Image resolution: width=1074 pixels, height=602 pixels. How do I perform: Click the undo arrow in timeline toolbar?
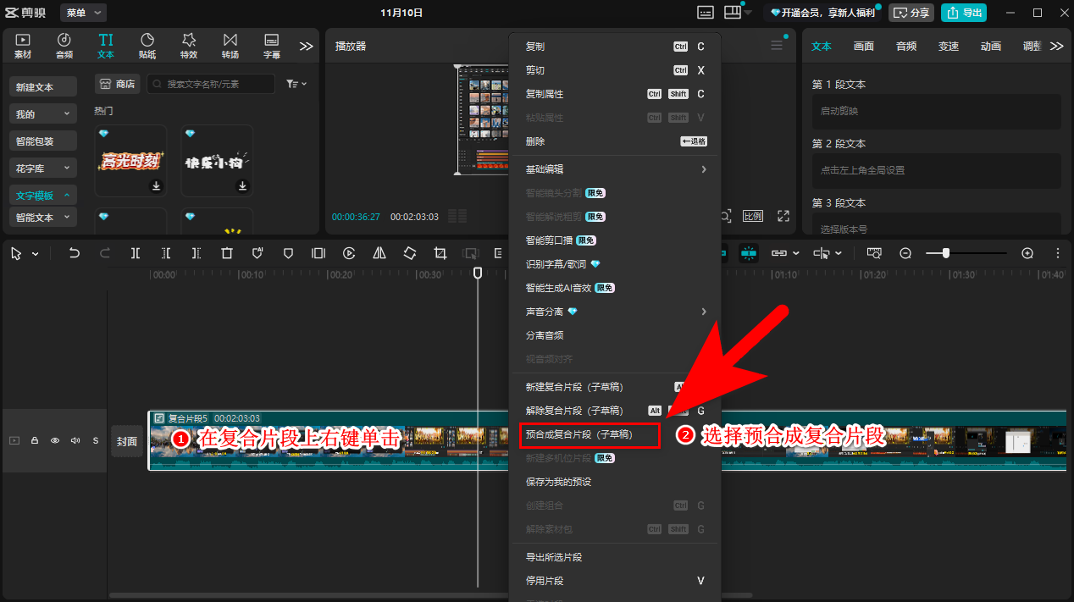pyautogui.click(x=75, y=253)
